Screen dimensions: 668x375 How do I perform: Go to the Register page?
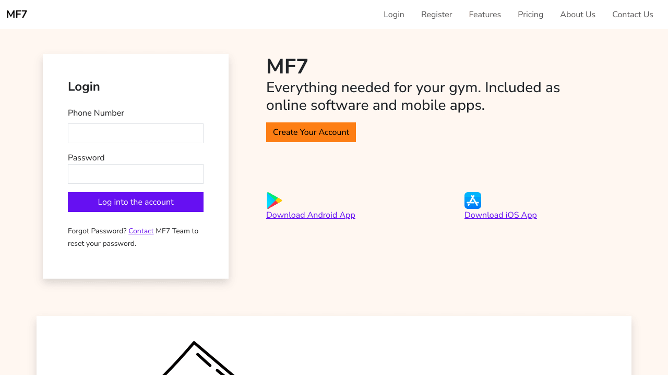click(x=437, y=15)
